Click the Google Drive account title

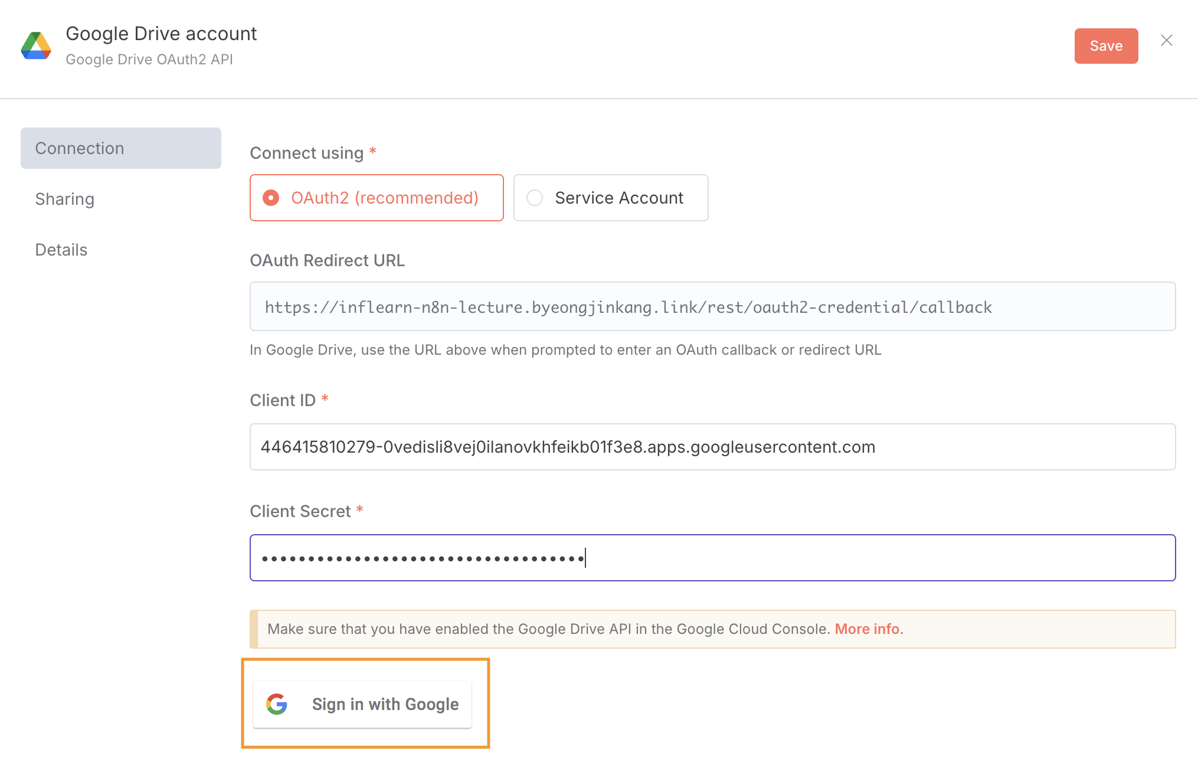point(161,34)
